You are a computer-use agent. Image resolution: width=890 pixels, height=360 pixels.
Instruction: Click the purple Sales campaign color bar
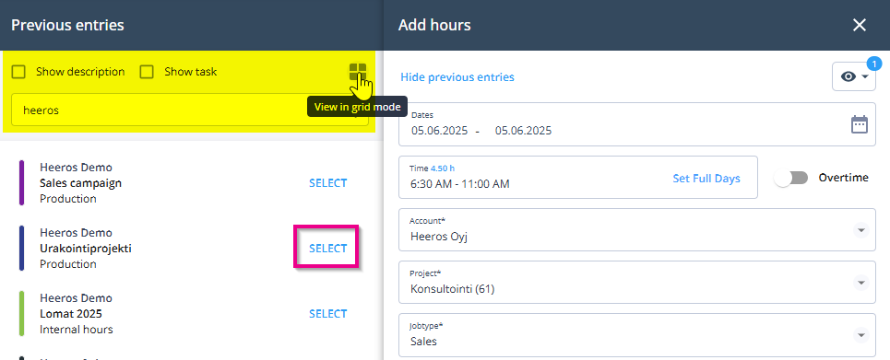click(21, 182)
